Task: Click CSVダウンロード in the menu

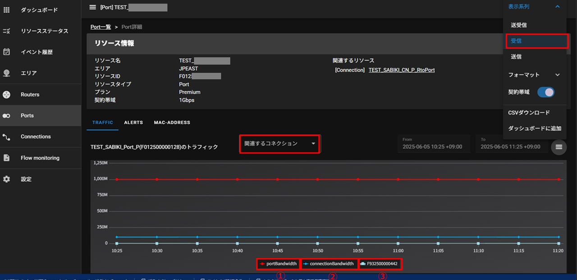Action: point(529,113)
